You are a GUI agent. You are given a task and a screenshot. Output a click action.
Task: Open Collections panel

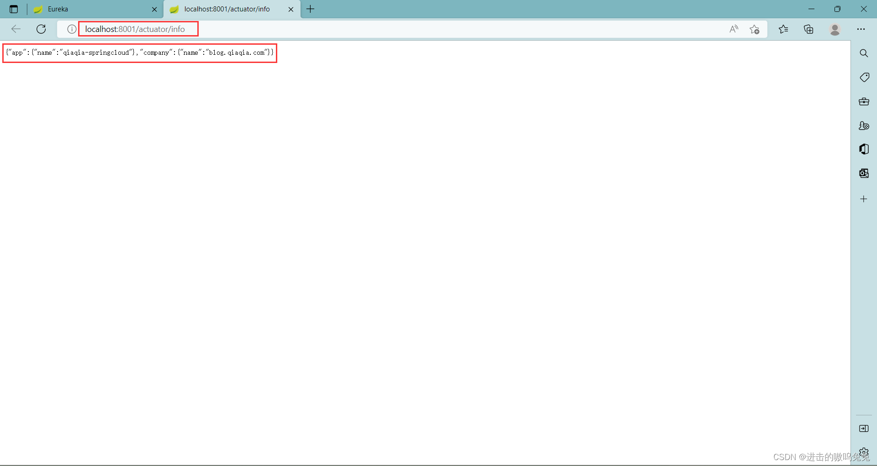[808, 29]
